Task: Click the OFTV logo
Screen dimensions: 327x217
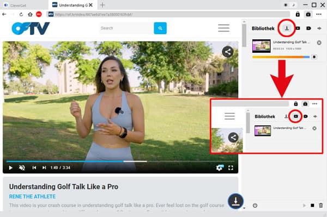Action: point(31,28)
